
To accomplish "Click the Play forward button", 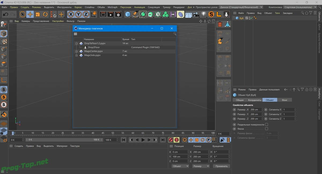I will point(143,140).
